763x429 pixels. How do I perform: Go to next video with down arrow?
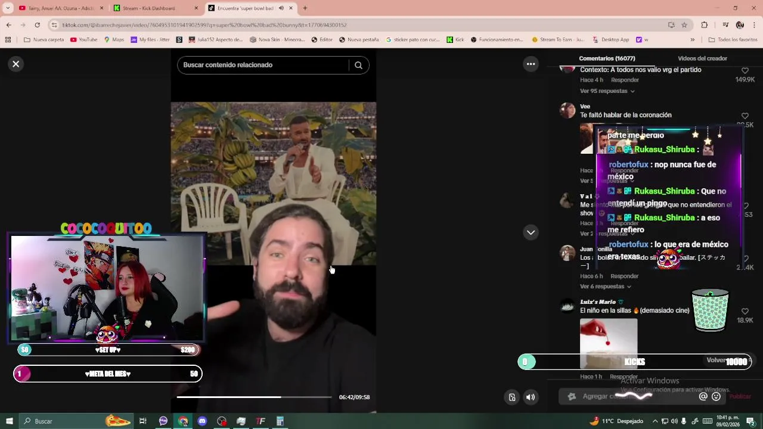531,232
